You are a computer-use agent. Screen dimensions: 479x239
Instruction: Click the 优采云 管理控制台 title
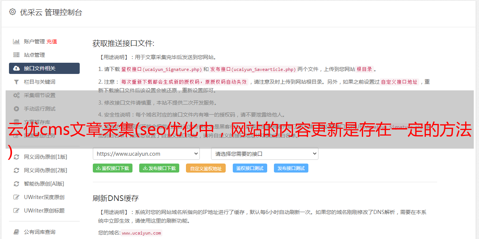pos(51,12)
